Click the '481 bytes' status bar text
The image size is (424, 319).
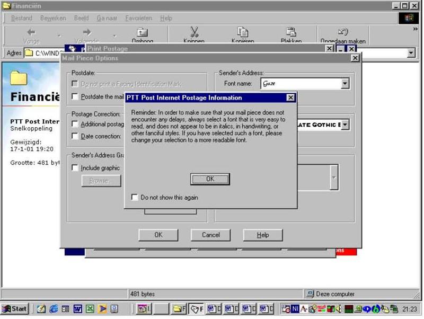(143, 294)
